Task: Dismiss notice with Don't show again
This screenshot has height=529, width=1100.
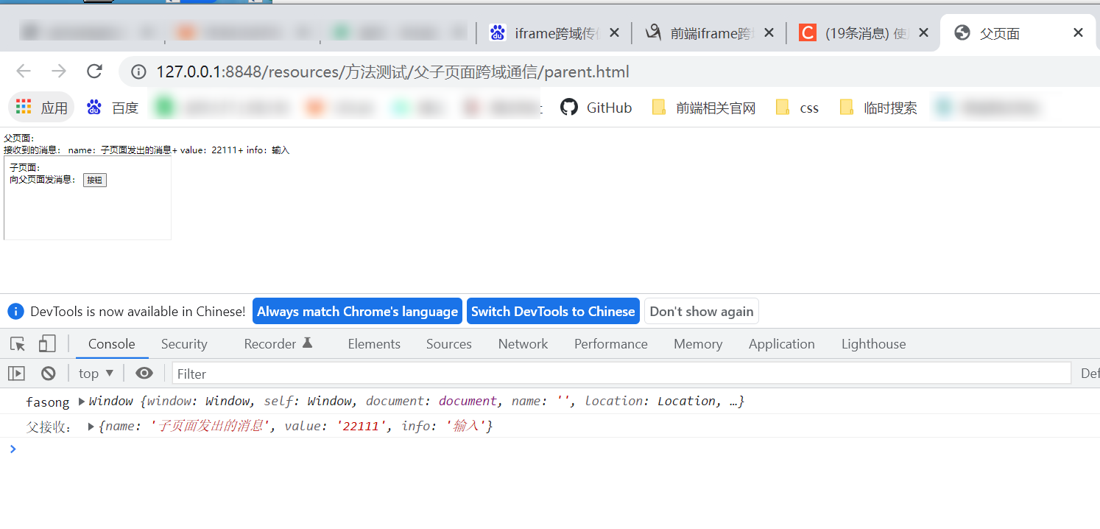Action: (x=701, y=311)
